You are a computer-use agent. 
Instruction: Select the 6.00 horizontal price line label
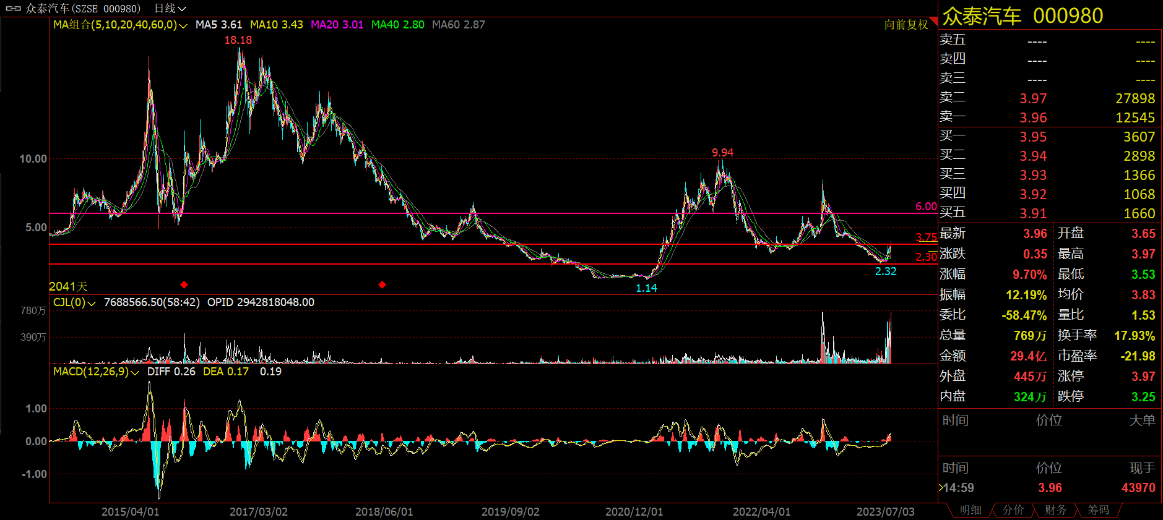tap(926, 207)
